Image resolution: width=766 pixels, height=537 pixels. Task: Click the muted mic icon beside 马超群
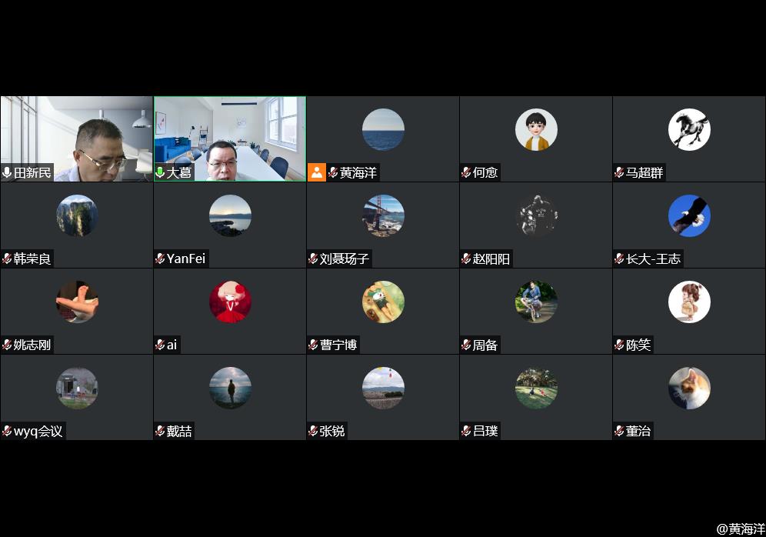(x=619, y=172)
